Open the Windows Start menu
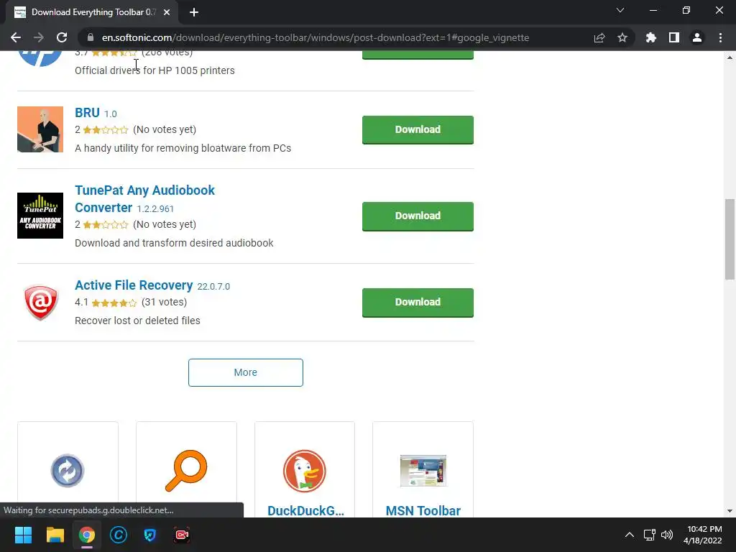The image size is (736, 552). [23, 535]
